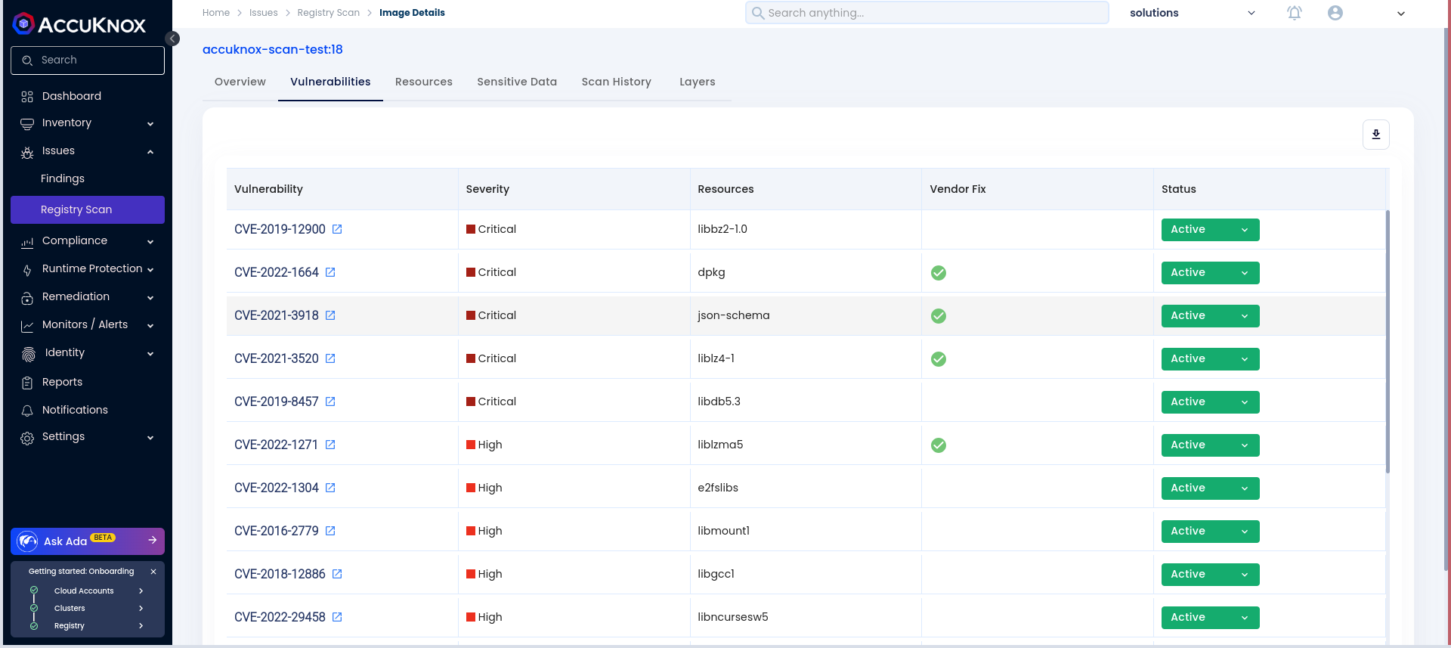Open Active status dropdown for CVE-2019-12900

(1210, 230)
